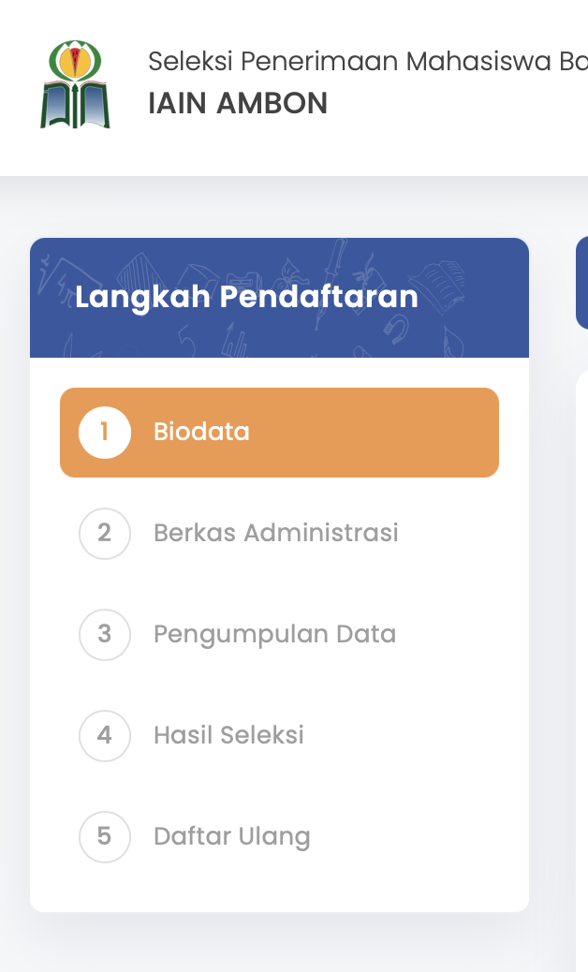The width and height of the screenshot is (588, 972).
Task: Click the white content panel at right edge
Action: (x=581, y=655)
